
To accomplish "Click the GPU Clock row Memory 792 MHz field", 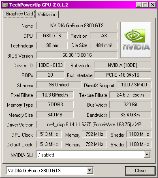I will click(x=94, y=134).
